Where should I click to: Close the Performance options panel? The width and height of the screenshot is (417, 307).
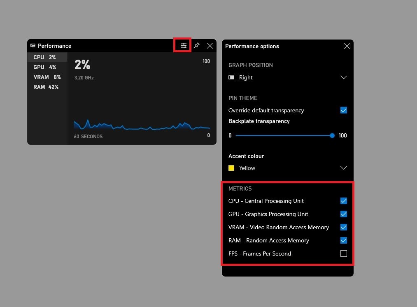(347, 46)
